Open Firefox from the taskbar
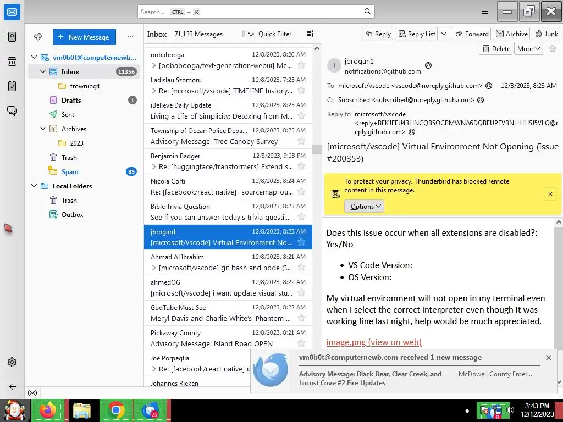 [x=47, y=410]
